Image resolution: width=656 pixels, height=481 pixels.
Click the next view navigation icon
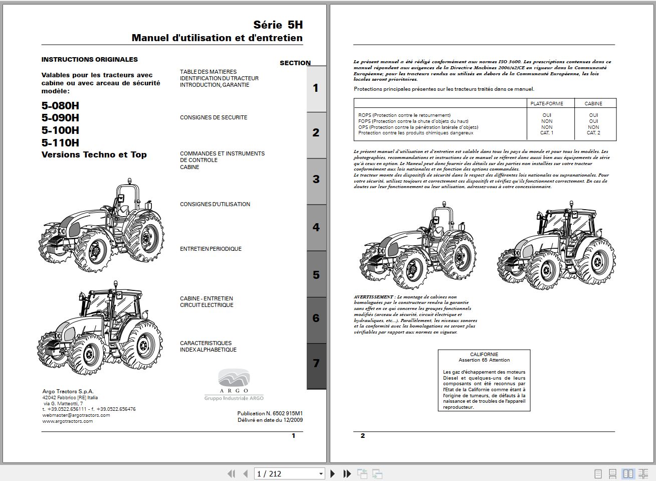coord(377,473)
